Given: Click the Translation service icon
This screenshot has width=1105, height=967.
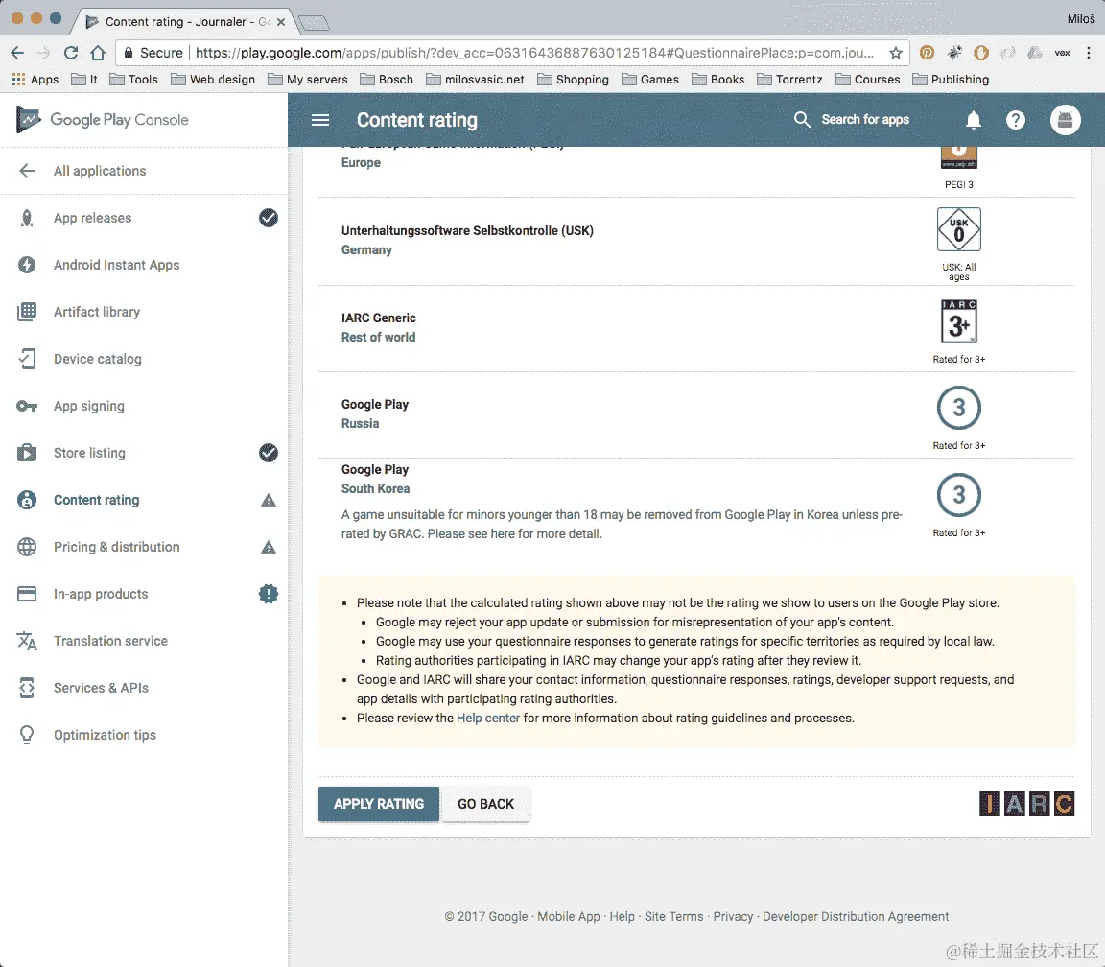Looking at the screenshot, I should click(x=27, y=641).
